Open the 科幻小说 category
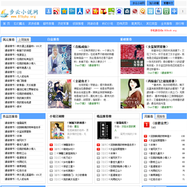Image resolution: width=187 pixels, height=187 pixels. (108, 23)
